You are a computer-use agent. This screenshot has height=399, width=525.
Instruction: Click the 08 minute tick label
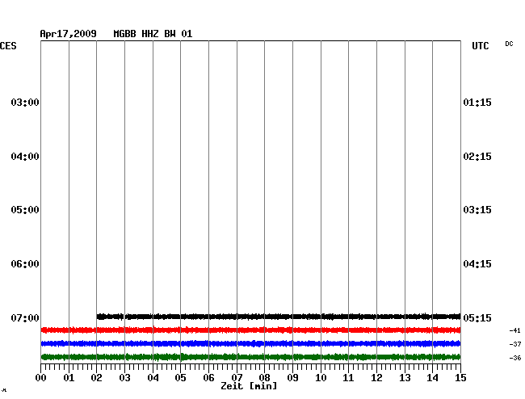point(264,378)
